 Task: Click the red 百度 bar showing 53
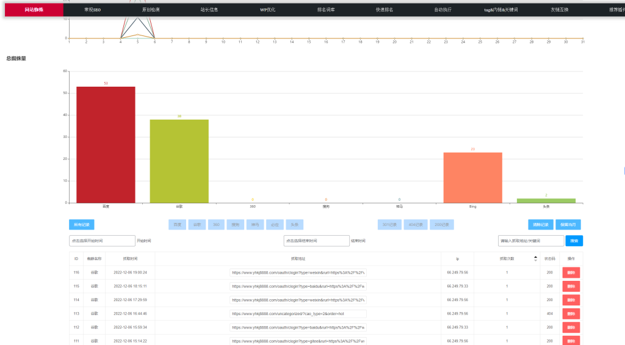(106, 145)
